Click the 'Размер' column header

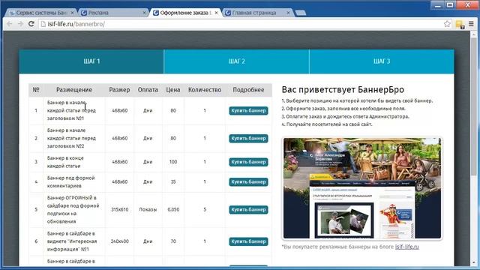(x=119, y=90)
